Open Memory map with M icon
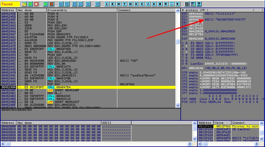This screenshot has width=265, height=147. [118, 4]
